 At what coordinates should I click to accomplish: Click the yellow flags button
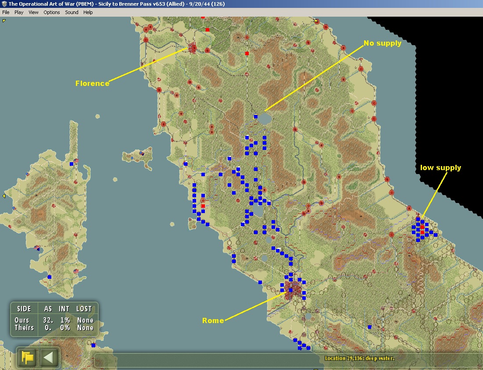[x=27, y=357]
